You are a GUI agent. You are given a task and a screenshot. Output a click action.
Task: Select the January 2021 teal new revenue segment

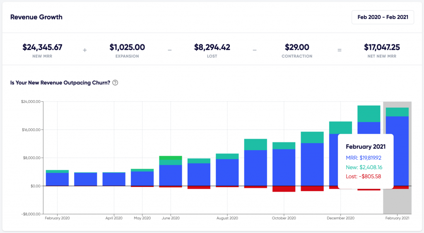coord(369,114)
